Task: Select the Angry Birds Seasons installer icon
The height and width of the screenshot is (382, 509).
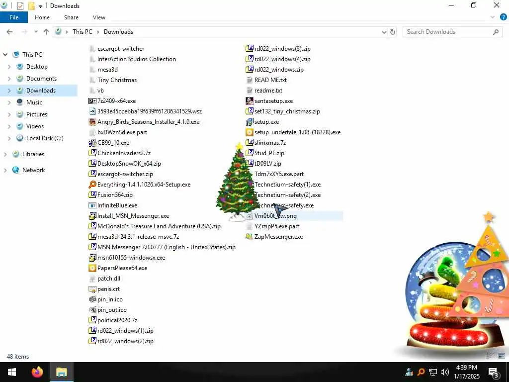Action: [92, 122]
